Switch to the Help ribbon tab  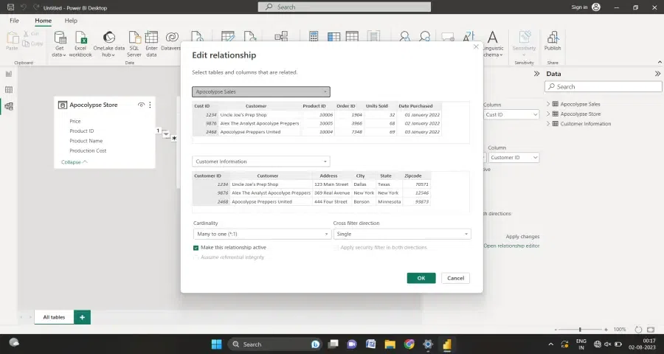click(71, 21)
